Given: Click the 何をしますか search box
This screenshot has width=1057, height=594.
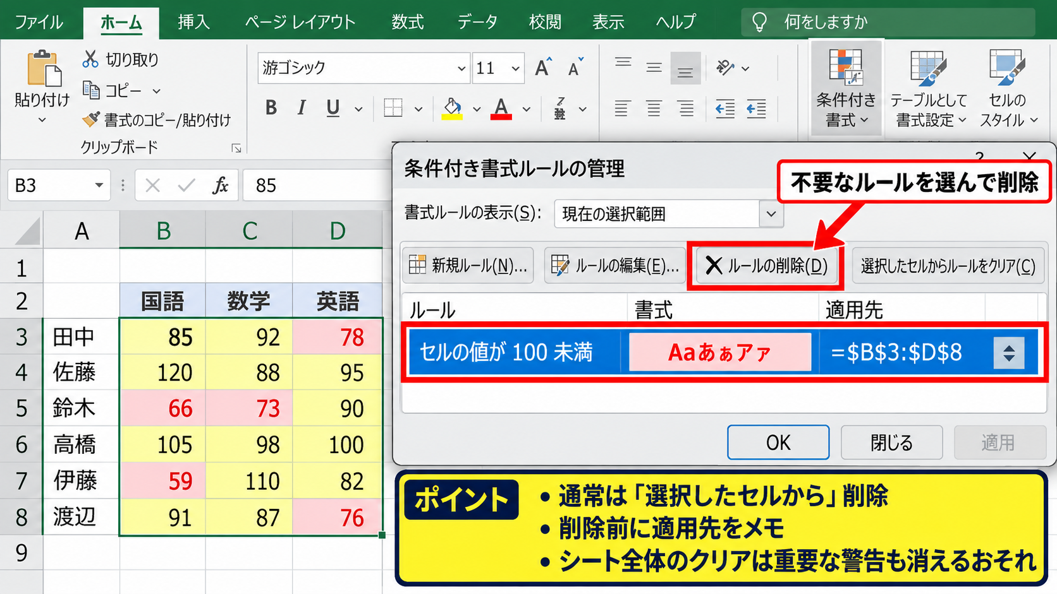Looking at the screenshot, I should pyautogui.click(x=888, y=22).
